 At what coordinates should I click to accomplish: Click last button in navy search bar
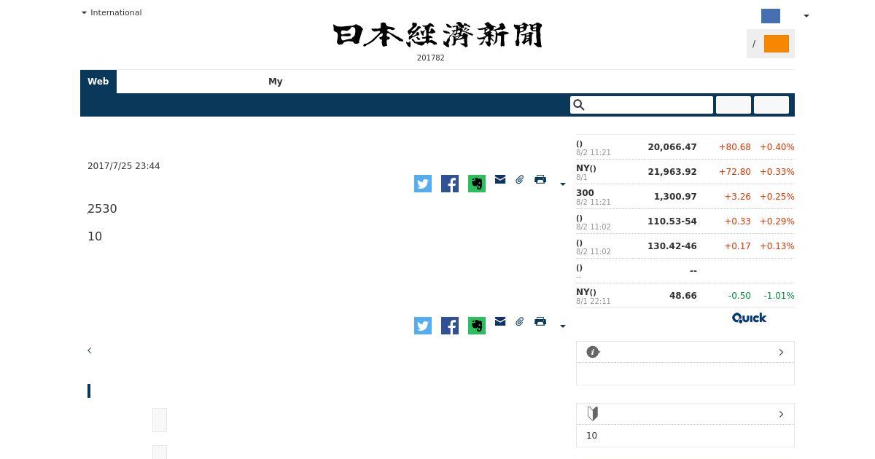click(x=771, y=105)
